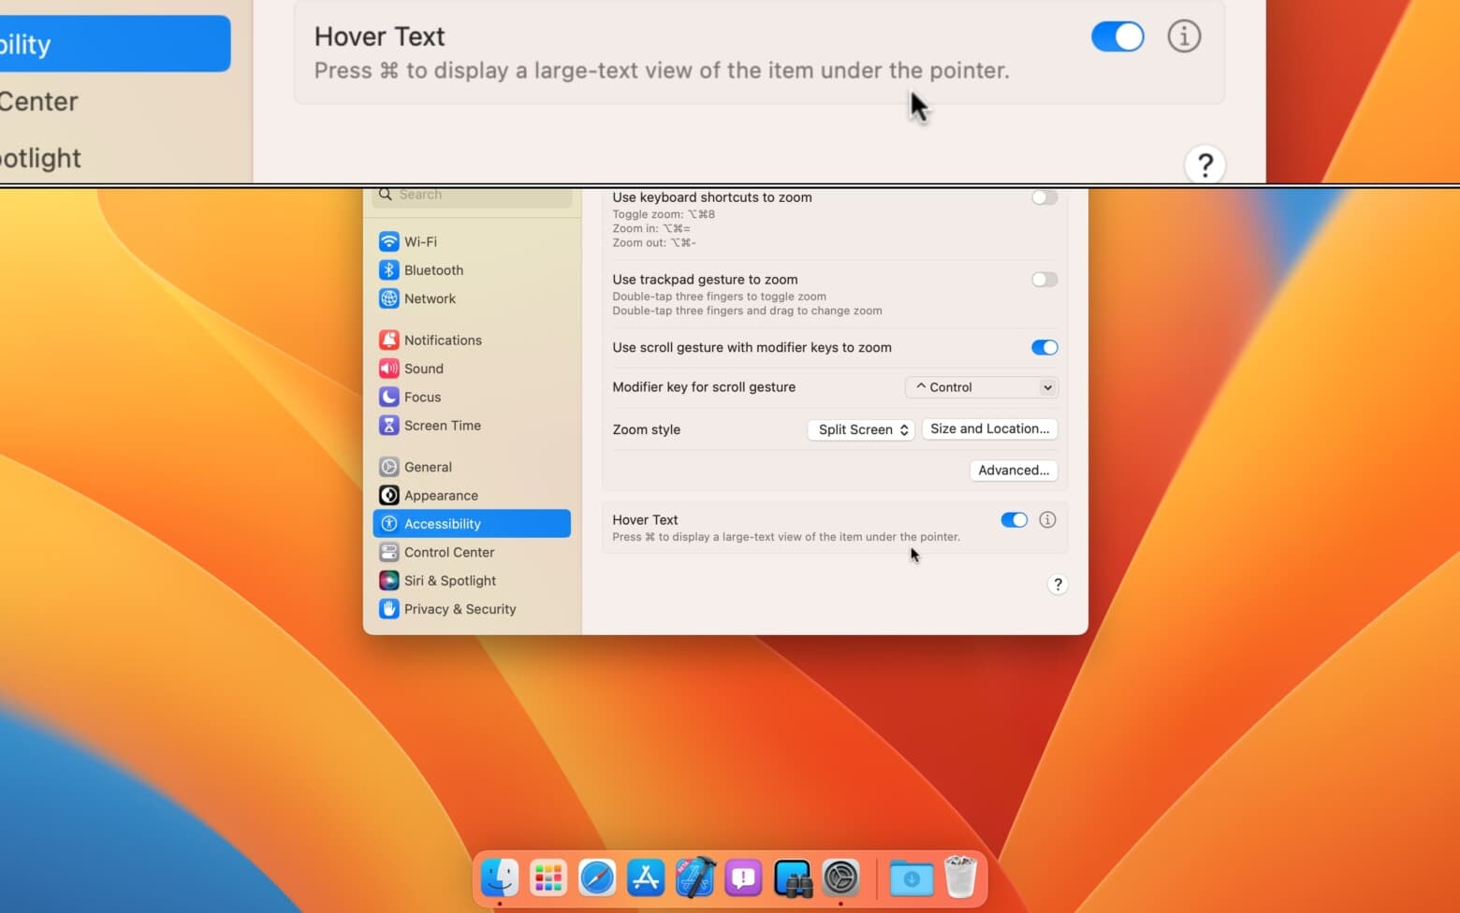Switch to Control Center settings
This screenshot has height=913, width=1460.
(448, 552)
